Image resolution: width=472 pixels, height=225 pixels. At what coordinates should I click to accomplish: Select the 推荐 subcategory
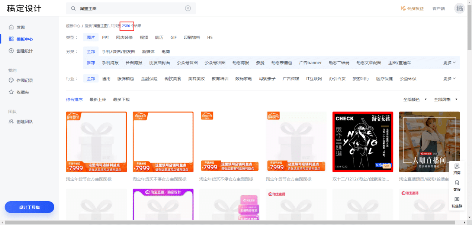91,63
